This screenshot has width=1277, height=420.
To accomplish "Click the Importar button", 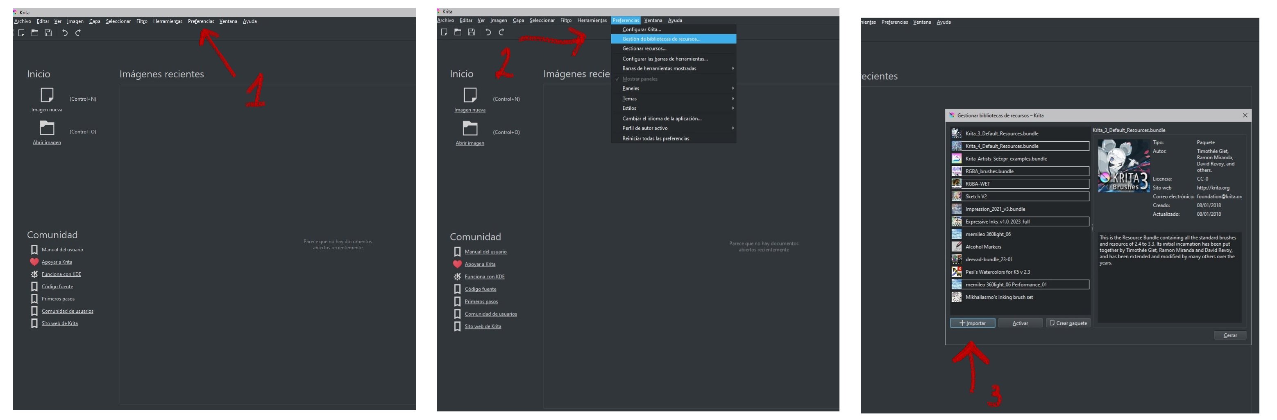I will click(x=972, y=323).
